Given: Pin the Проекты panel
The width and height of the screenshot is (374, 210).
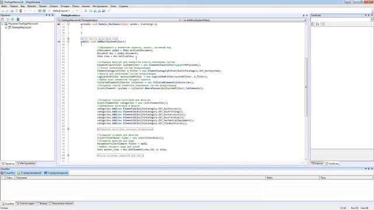Looking at the screenshot, I should [49, 15].
